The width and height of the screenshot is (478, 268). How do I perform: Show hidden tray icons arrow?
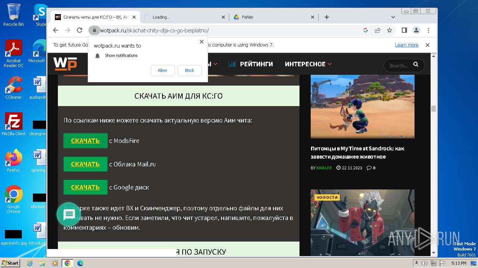[x=416, y=263]
